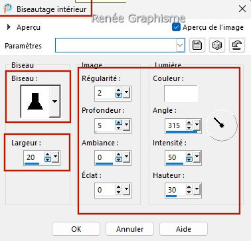Expand the Aperçu preview section
This screenshot has width=251, height=241.
click(9, 27)
